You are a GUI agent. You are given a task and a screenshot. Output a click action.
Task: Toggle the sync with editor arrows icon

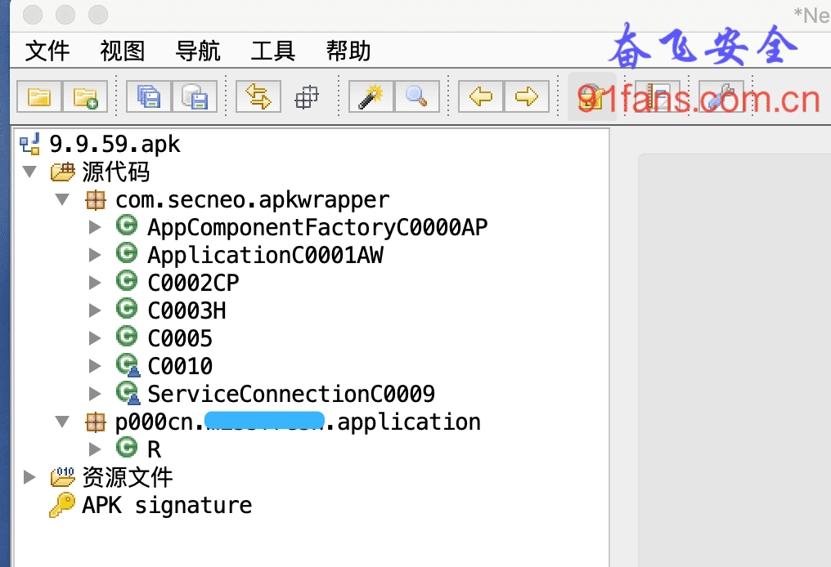click(x=258, y=96)
